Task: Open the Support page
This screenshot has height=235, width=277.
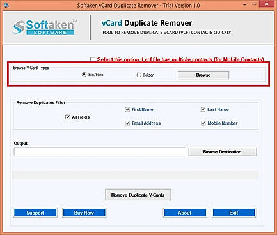Action: pos(35,213)
